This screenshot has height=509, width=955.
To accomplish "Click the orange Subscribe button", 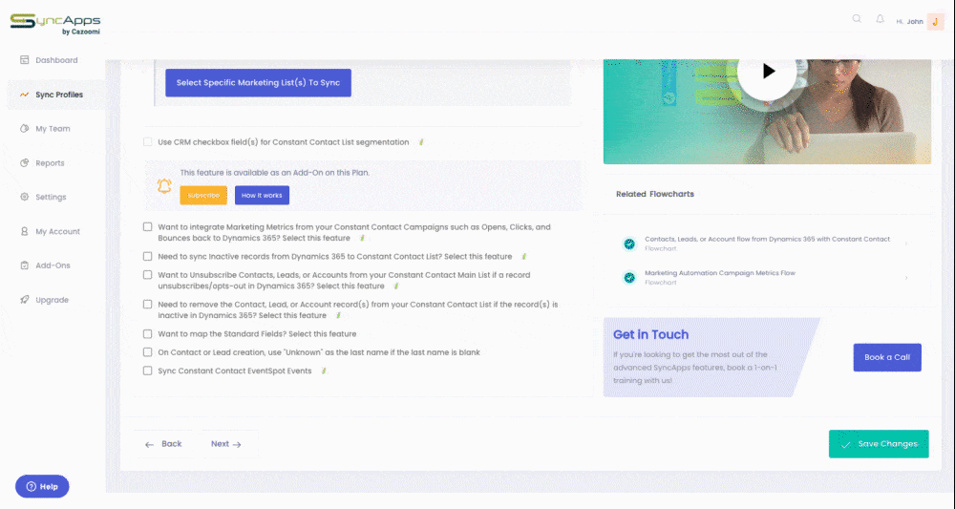I will coord(203,196).
